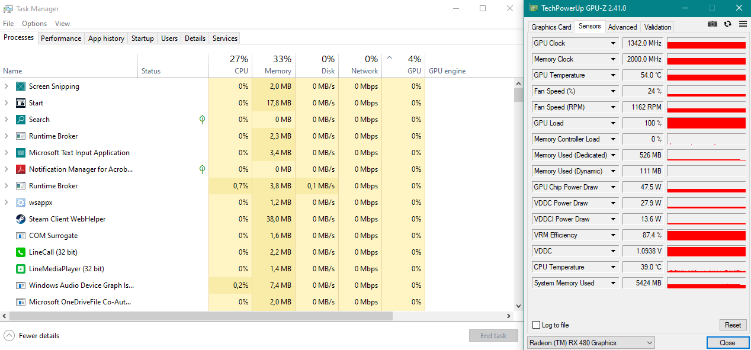This screenshot has width=751, height=350.
Task: Open the Advanced tab in GPU-Z
Action: pyautogui.click(x=622, y=27)
